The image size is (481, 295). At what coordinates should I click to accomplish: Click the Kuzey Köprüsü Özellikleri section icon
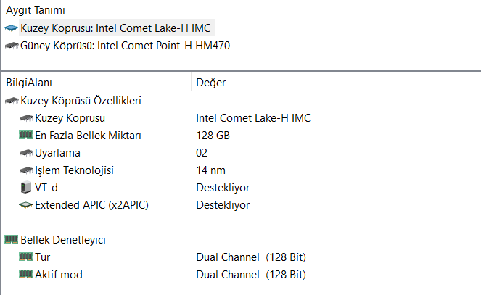pyautogui.click(x=12, y=101)
